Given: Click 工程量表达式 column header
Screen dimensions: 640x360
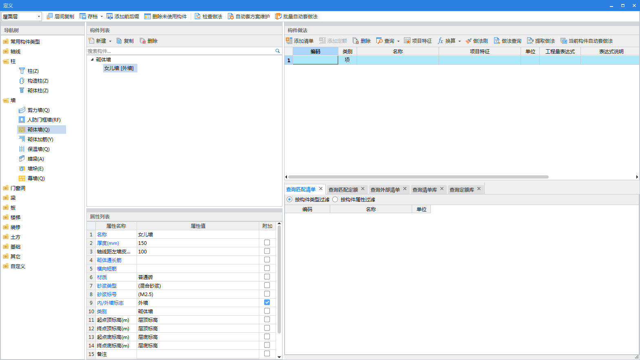Looking at the screenshot, I should 560,51.
